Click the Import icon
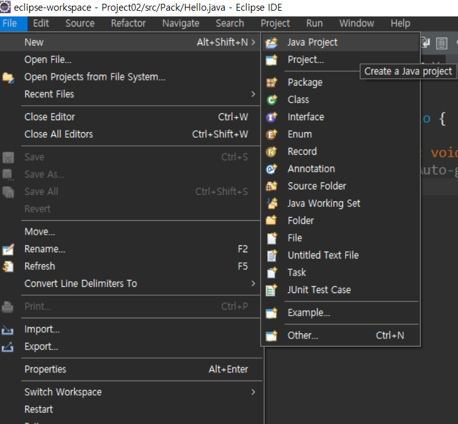This screenshot has width=458, height=424. [x=8, y=330]
